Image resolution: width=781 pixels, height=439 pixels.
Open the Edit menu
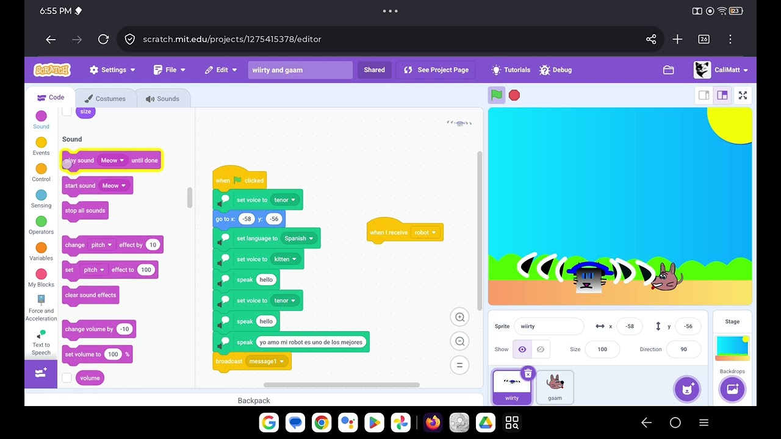(221, 70)
